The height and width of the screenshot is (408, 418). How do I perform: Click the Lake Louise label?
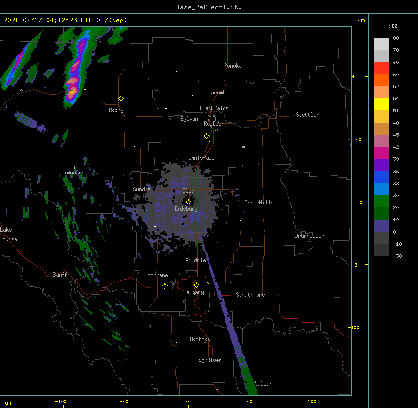click(9, 235)
